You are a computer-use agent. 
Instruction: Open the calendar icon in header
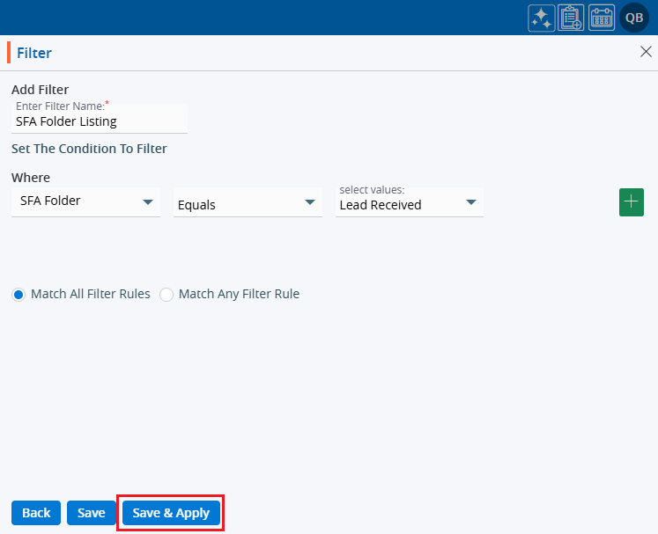coord(602,18)
